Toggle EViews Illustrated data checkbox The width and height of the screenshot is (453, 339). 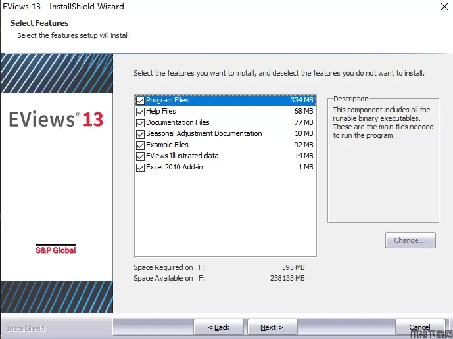click(x=141, y=156)
